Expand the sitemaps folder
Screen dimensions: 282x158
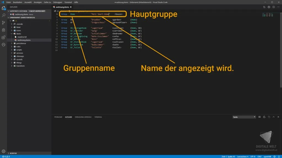click(x=20, y=56)
